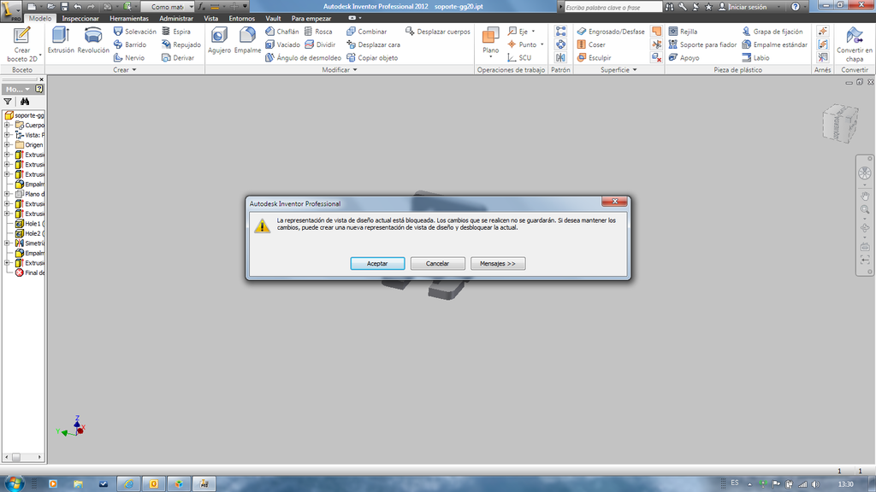Expand the Crear panel dropdown
876x492 pixels.
[125, 70]
